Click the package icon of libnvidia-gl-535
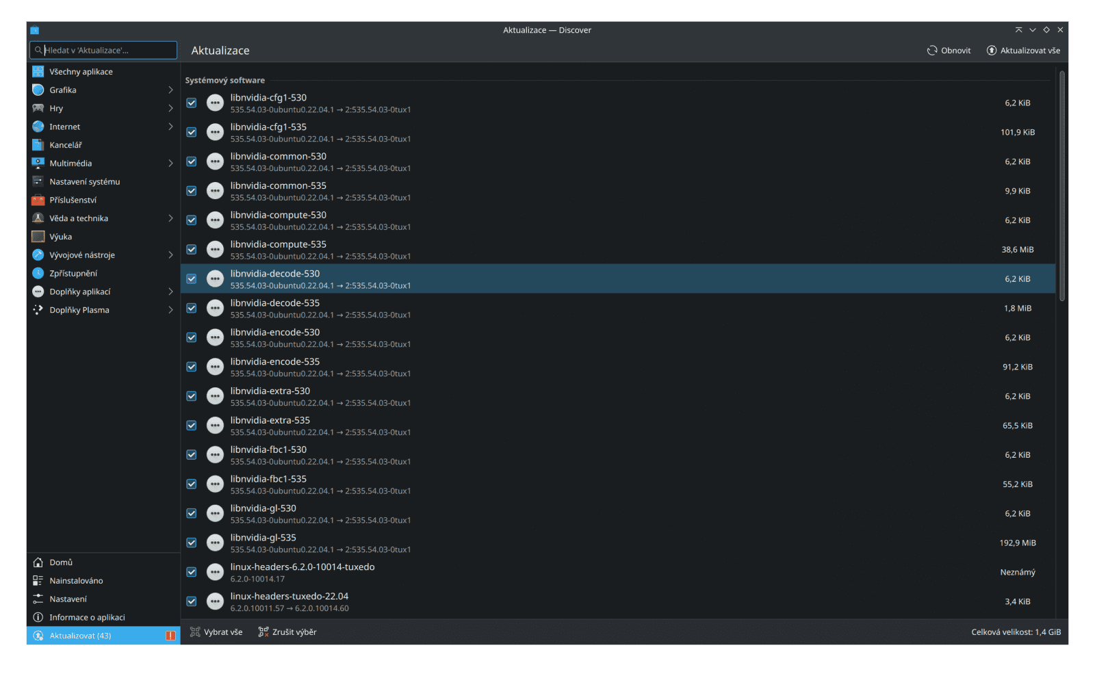Viewport: 1095px width, 676px height. [216, 543]
